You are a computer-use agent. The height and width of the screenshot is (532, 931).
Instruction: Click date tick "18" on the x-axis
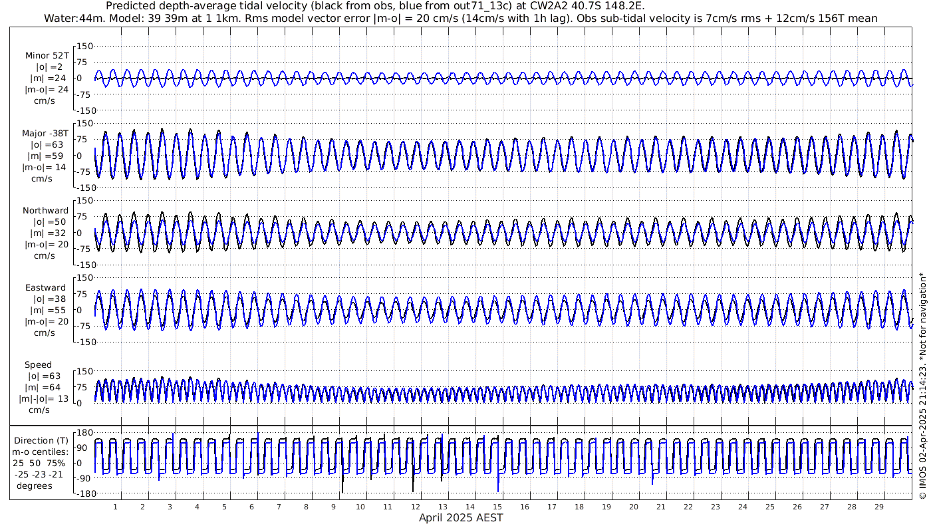coord(579,507)
